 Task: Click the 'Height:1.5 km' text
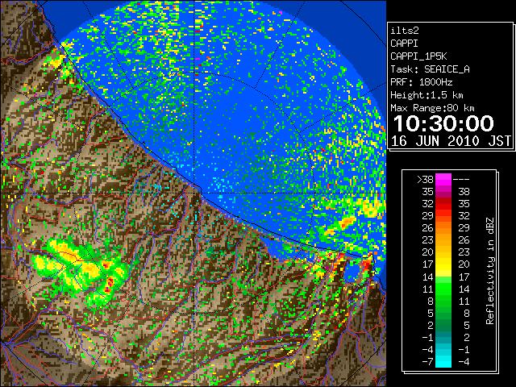427,95
